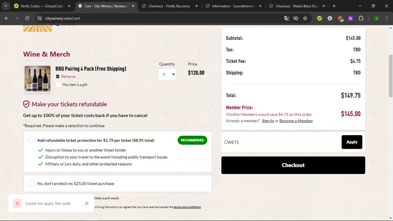393x221 pixels.
Task: Close the Cart City Winery tab
Action: [133, 6]
